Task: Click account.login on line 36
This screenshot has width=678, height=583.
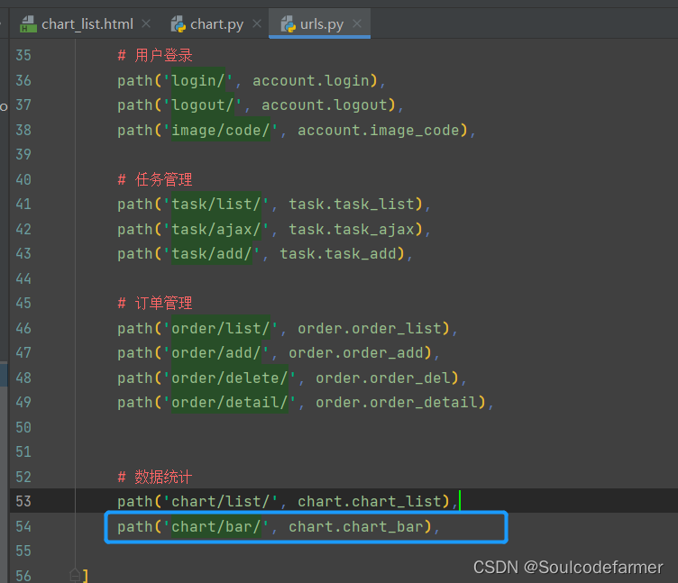Action: click(311, 80)
